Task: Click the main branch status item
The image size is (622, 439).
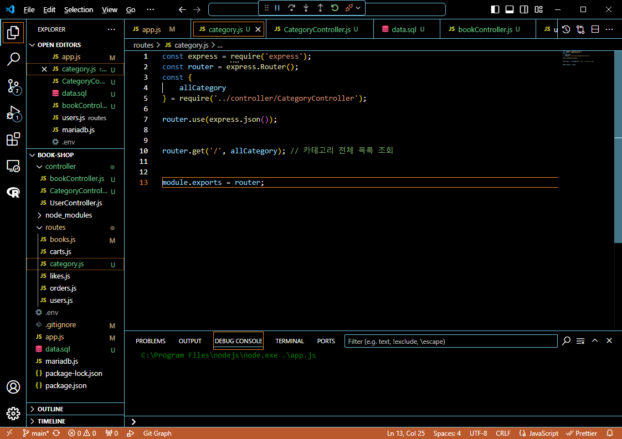Action: click(x=35, y=433)
